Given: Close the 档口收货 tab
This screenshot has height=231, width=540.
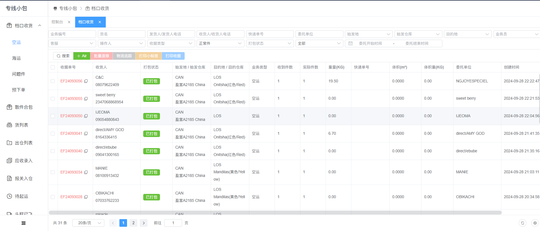Looking at the screenshot, I should click(100, 22).
